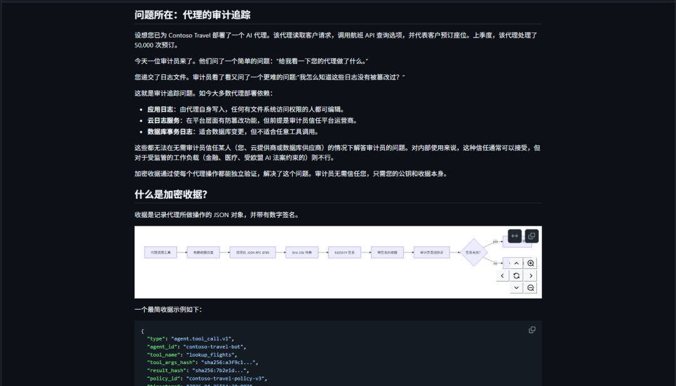Click the 什么是加密收据? heading
Viewport: 676px width, 386px height.
(x=171, y=195)
